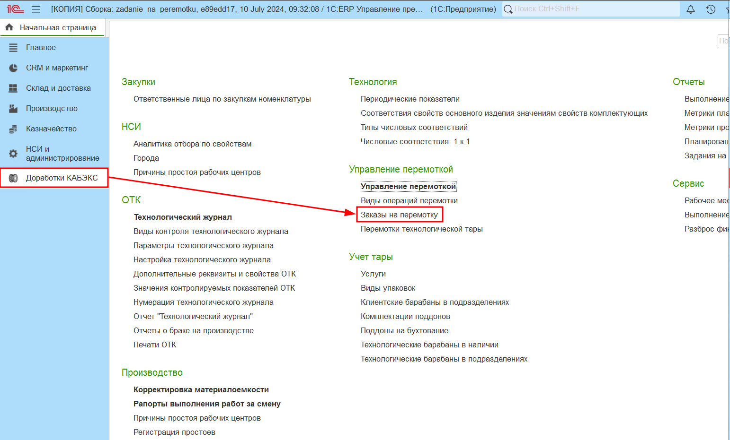Viewport: 730px width, 440px height.
Task: Open Печати ОТК link
Action: click(x=155, y=345)
